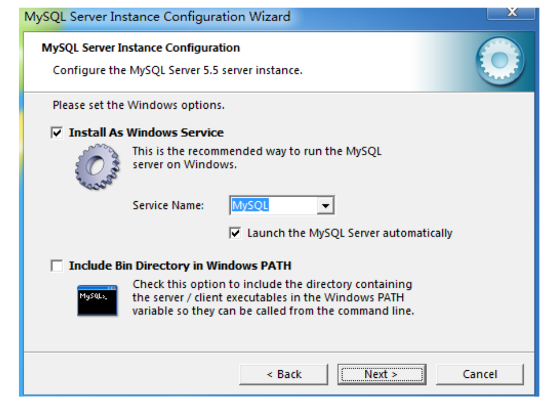
Task: Uncheck Install As Windows Service checkbox
Action: coord(57,133)
